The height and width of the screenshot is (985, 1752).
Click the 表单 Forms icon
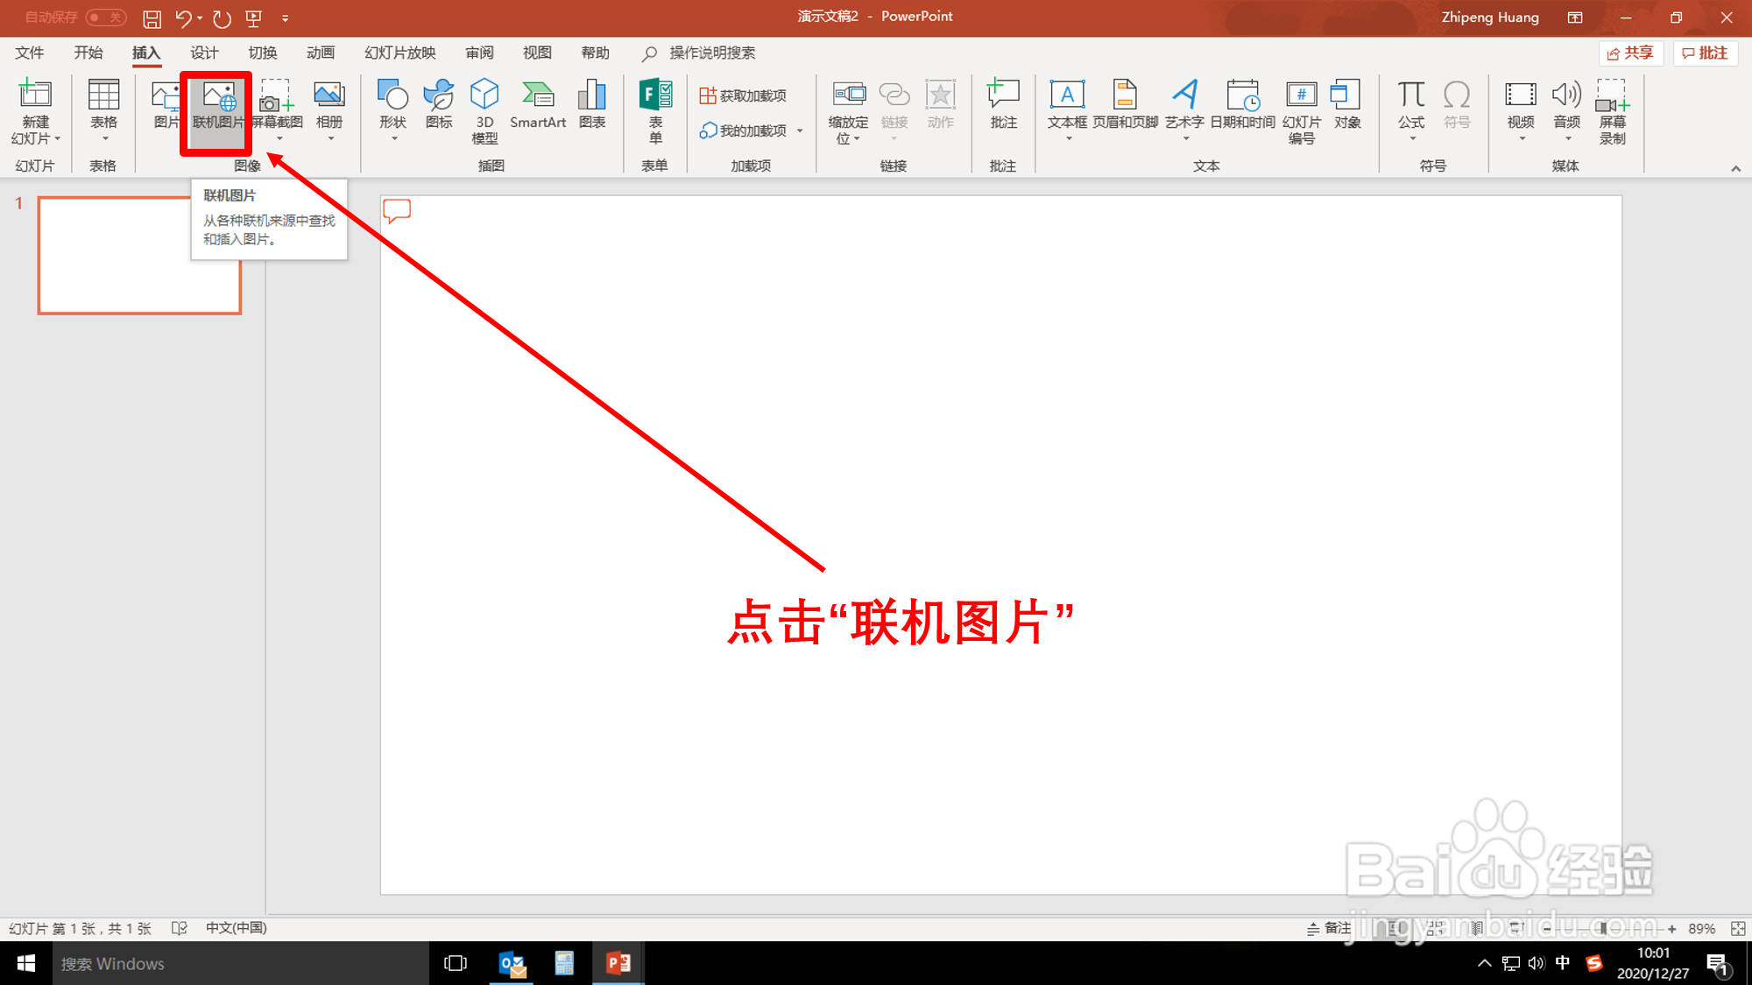pyautogui.click(x=655, y=111)
